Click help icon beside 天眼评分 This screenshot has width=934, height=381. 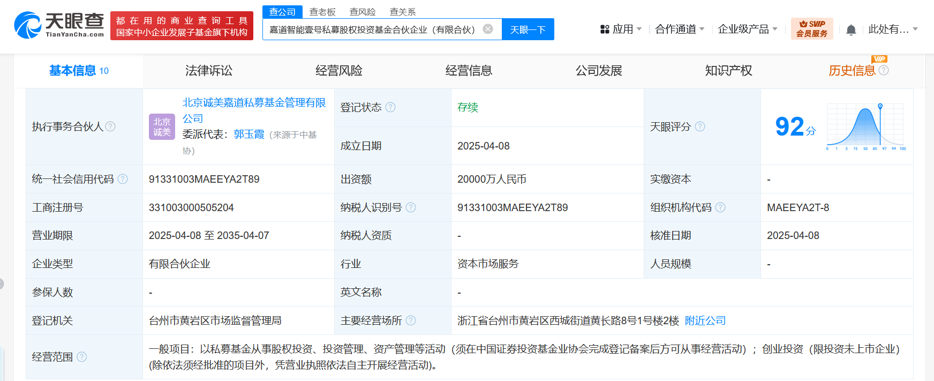point(700,126)
